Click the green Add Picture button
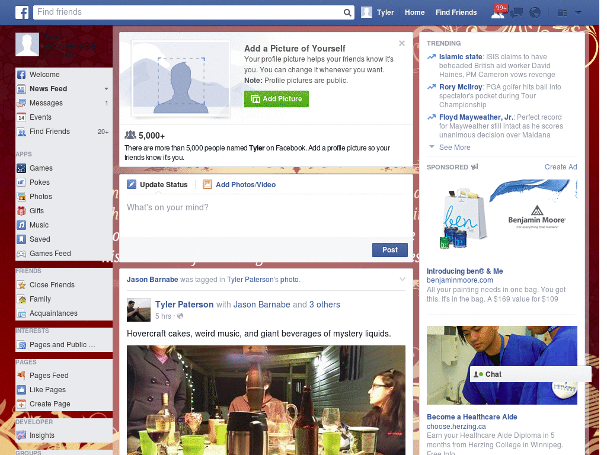 (x=276, y=99)
